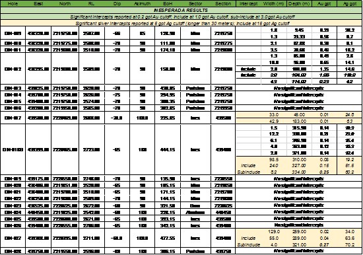The width and height of the screenshot is (363, 255).
Task: Select the note about 6 gpt Ag cutoff
Action: coord(181,23)
